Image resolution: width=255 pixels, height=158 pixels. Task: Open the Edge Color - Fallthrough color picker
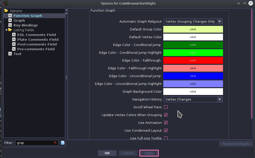point(193,60)
